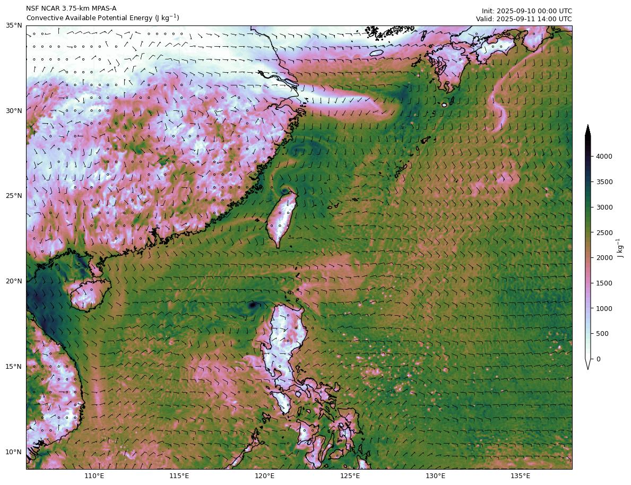The height and width of the screenshot is (485, 631).
Task: Click the 20°N latitude axis label
Action: (x=13, y=281)
